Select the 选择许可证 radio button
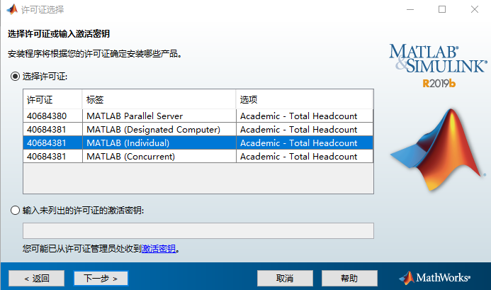 click(x=14, y=76)
